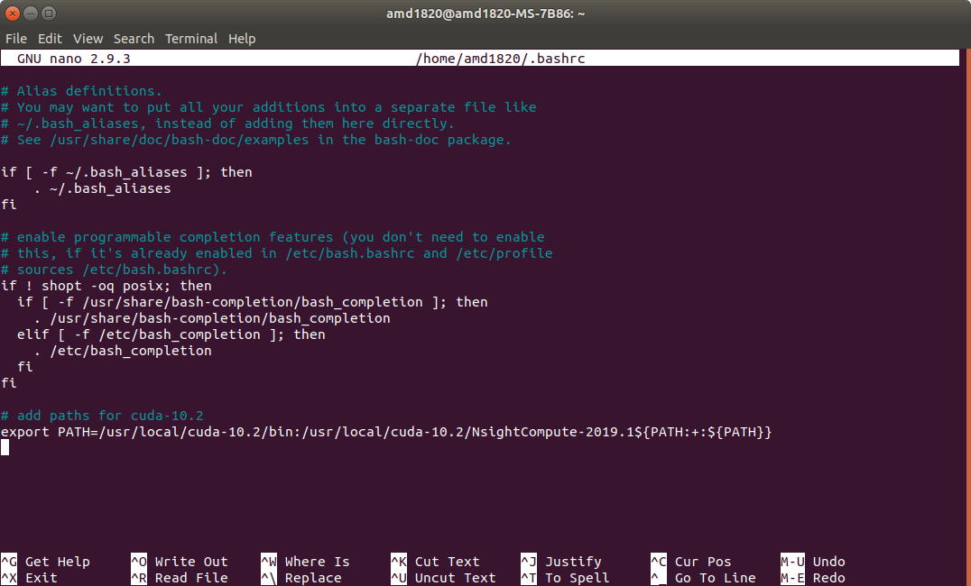Viewport: 971px width, 586px height.
Task: Click the 'export PATH=' line
Action: [386, 431]
